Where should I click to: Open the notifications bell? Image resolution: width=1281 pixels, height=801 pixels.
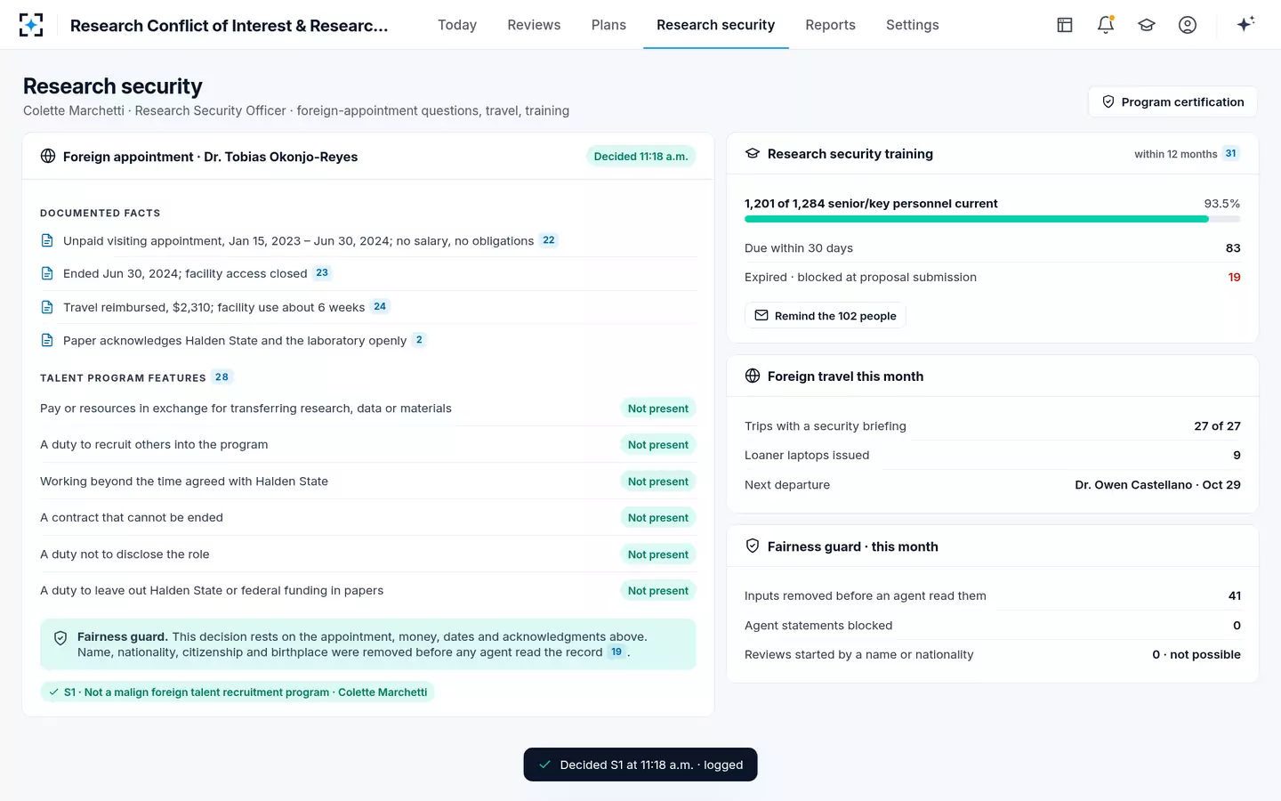tap(1106, 25)
